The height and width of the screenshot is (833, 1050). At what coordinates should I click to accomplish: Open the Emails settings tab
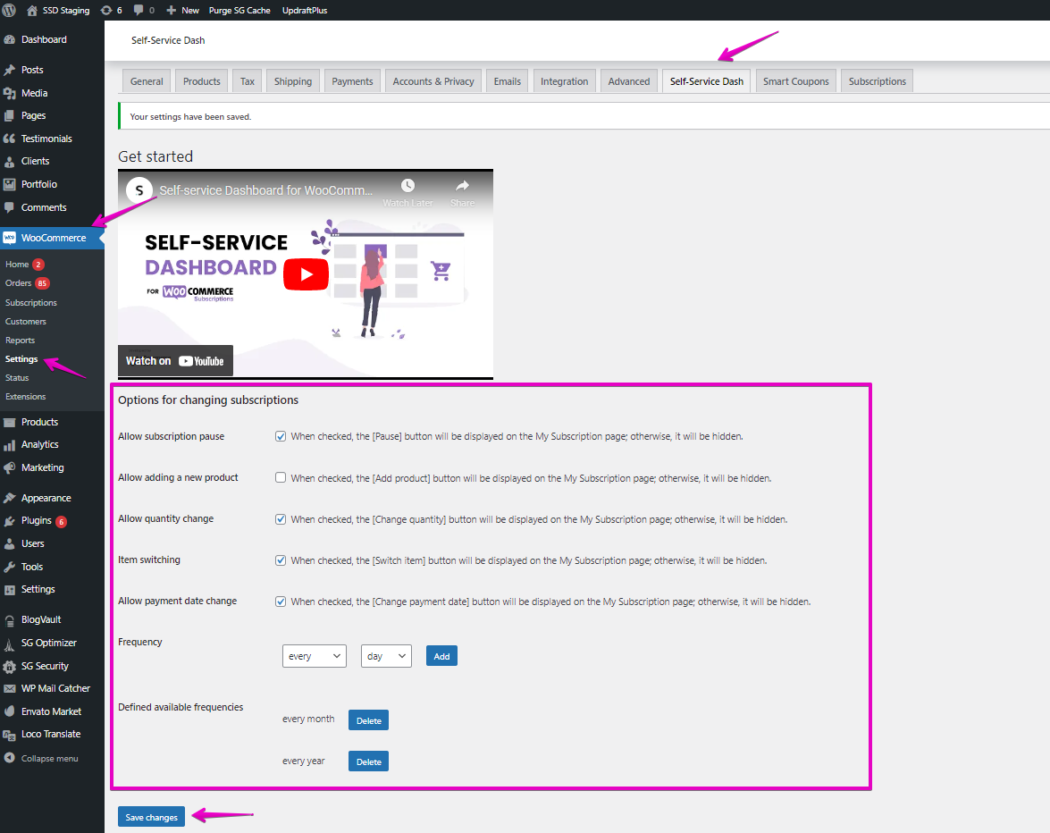[507, 81]
